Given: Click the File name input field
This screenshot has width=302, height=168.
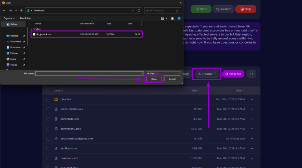Looking at the screenshot, I should [x=89, y=74].
